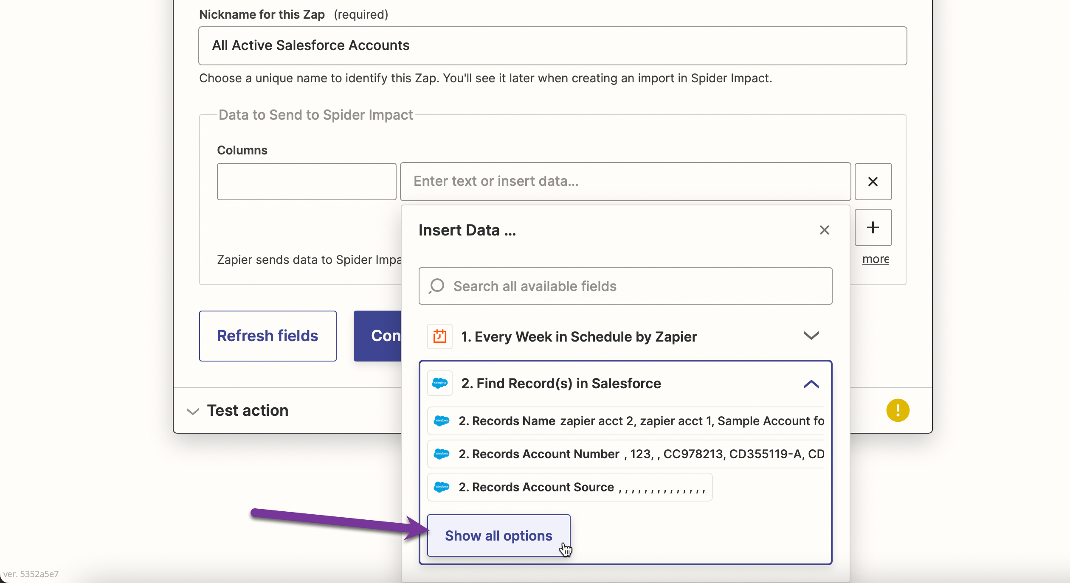This screenshot has width=1070, height=583.
Task: Click the partially hidden Continue button
Action: click(377, 336)
